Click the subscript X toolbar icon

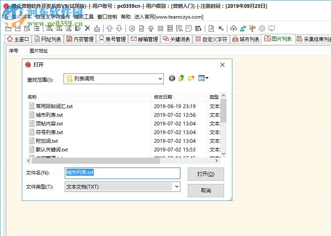pyautogui.click(x=221, y=28)
